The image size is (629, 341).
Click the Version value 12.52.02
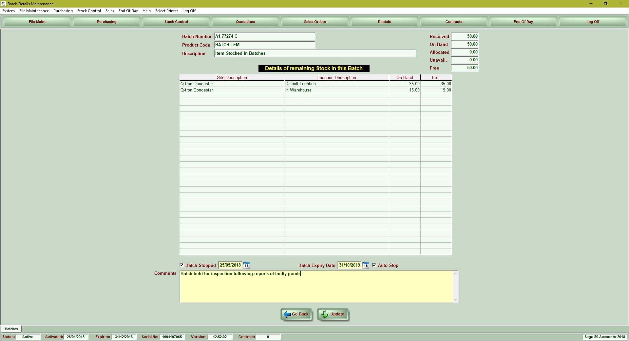[220, 337]
